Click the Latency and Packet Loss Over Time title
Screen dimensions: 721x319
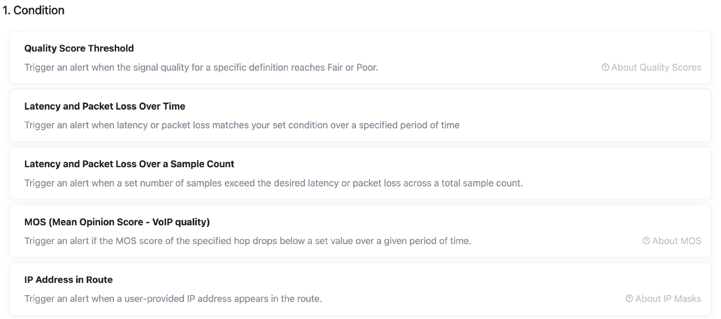click(x=105, y=106)
